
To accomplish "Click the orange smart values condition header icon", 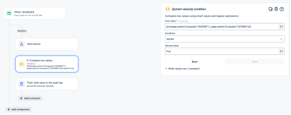I will coord(167,9).
